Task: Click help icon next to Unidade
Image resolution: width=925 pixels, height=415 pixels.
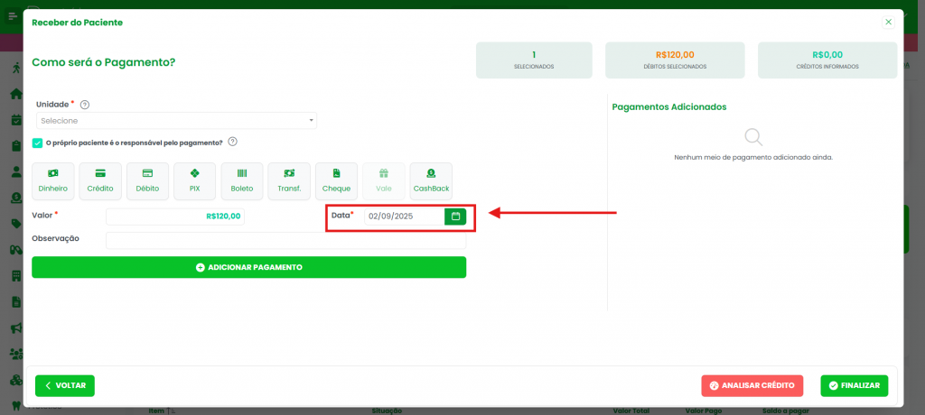Action: click(85, 105)
